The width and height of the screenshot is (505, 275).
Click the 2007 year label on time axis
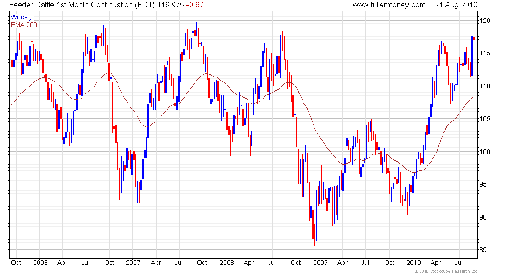coord(133,263)
